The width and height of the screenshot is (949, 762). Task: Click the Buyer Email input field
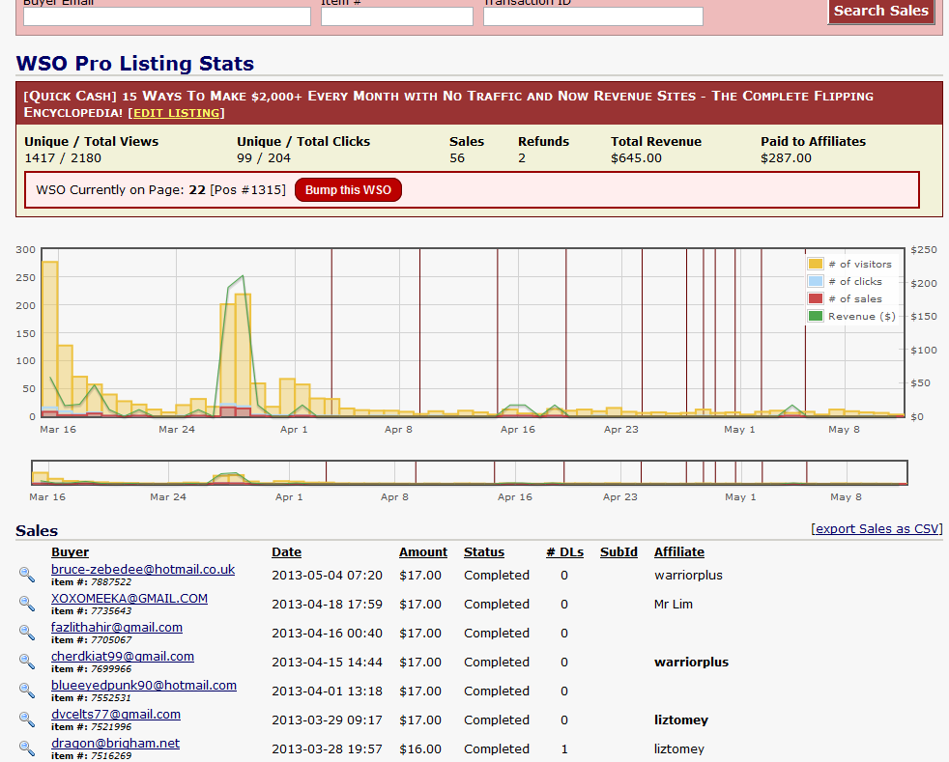166,16
